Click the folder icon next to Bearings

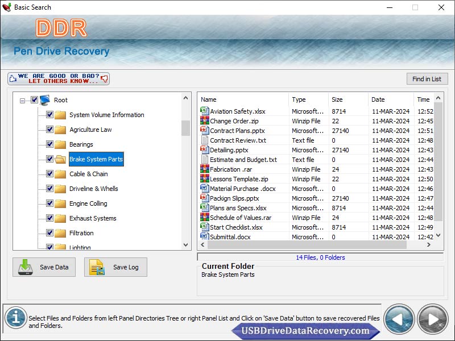pos(60,144)
